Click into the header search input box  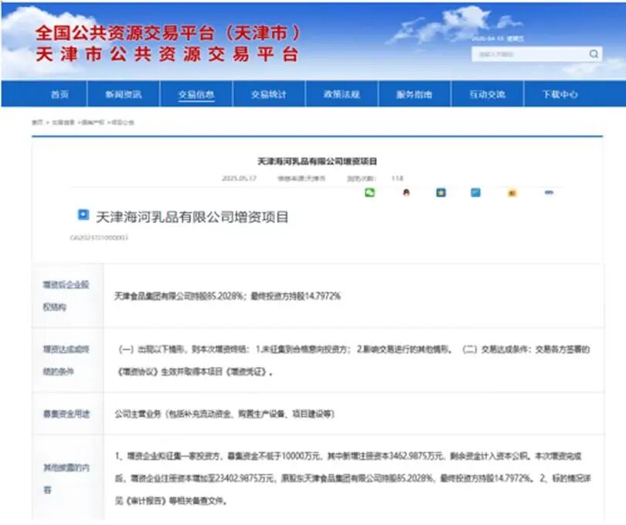pyautogui.click(x=529, y=54)
